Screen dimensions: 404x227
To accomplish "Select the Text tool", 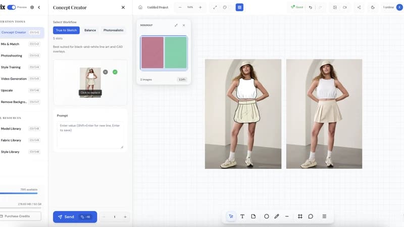I will (242, 216).
